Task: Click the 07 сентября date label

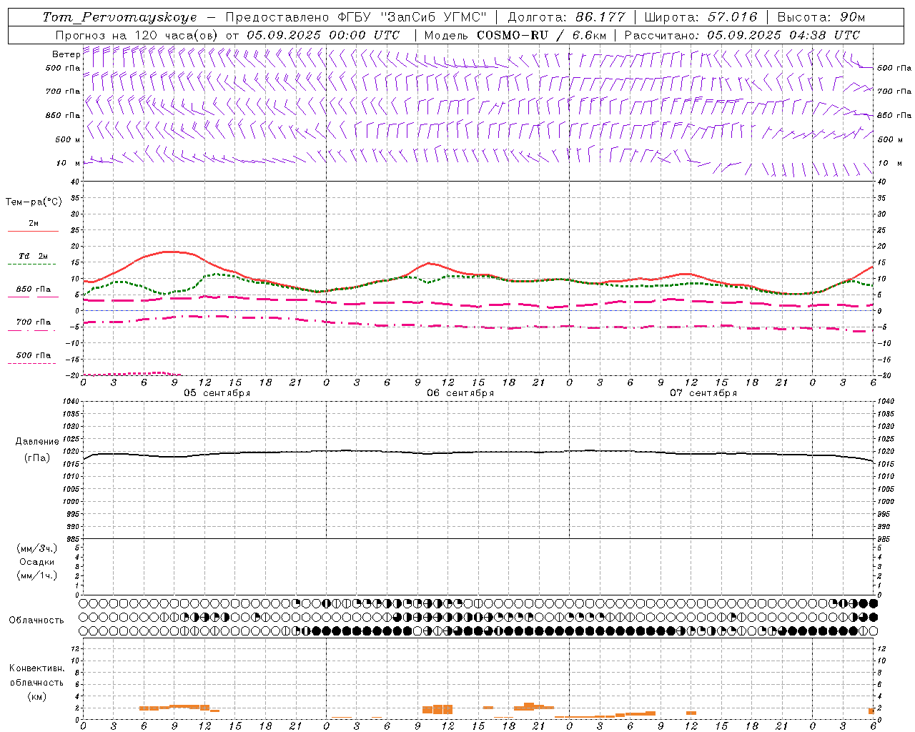Action: [x=703, y=393]
